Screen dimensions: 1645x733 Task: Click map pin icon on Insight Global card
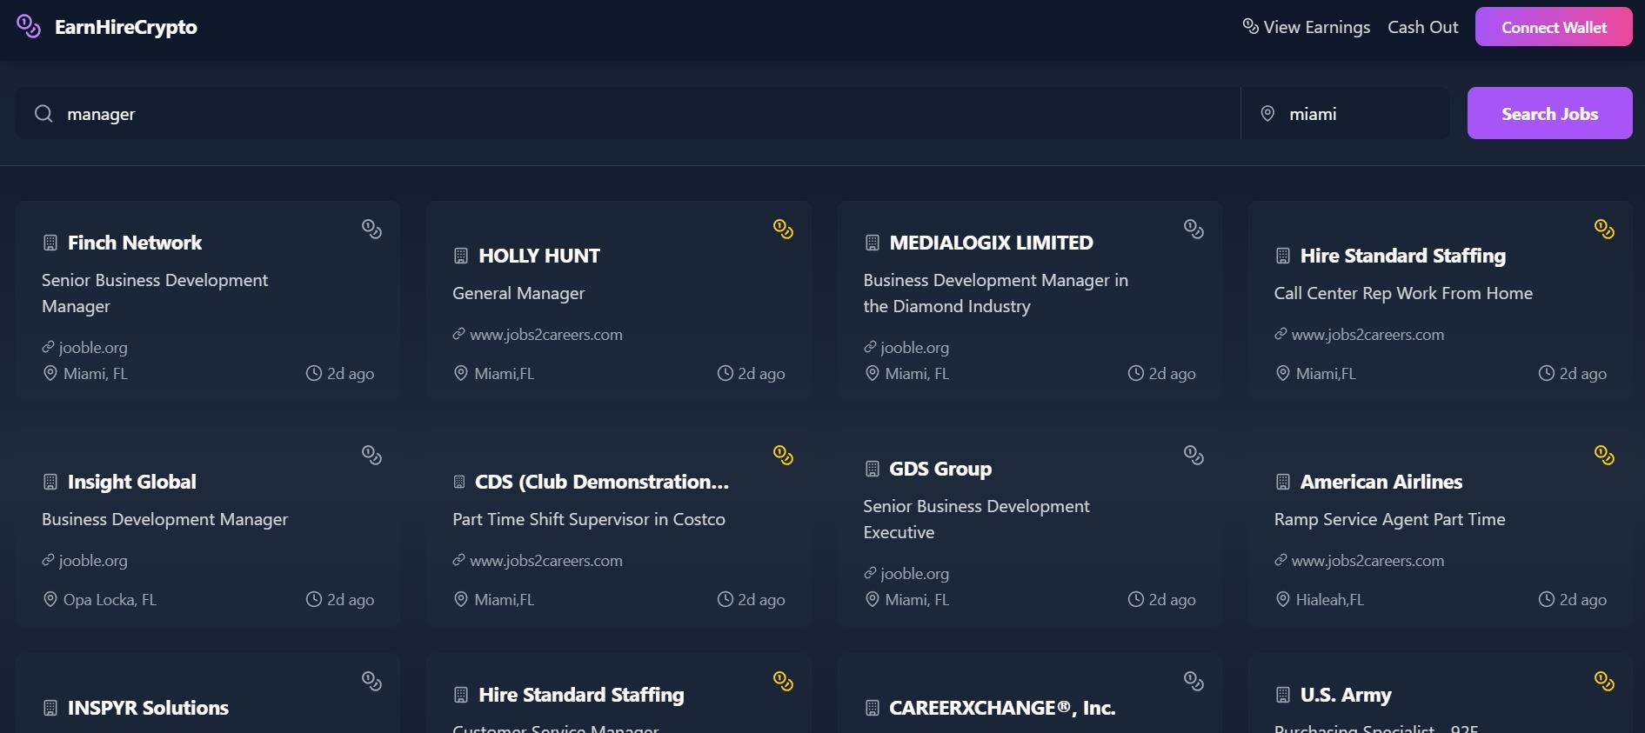pyautogui.click(x=50, y=599)
